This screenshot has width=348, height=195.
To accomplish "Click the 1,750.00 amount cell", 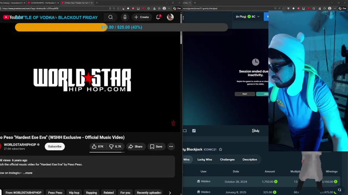I will [x=270, y=182].
